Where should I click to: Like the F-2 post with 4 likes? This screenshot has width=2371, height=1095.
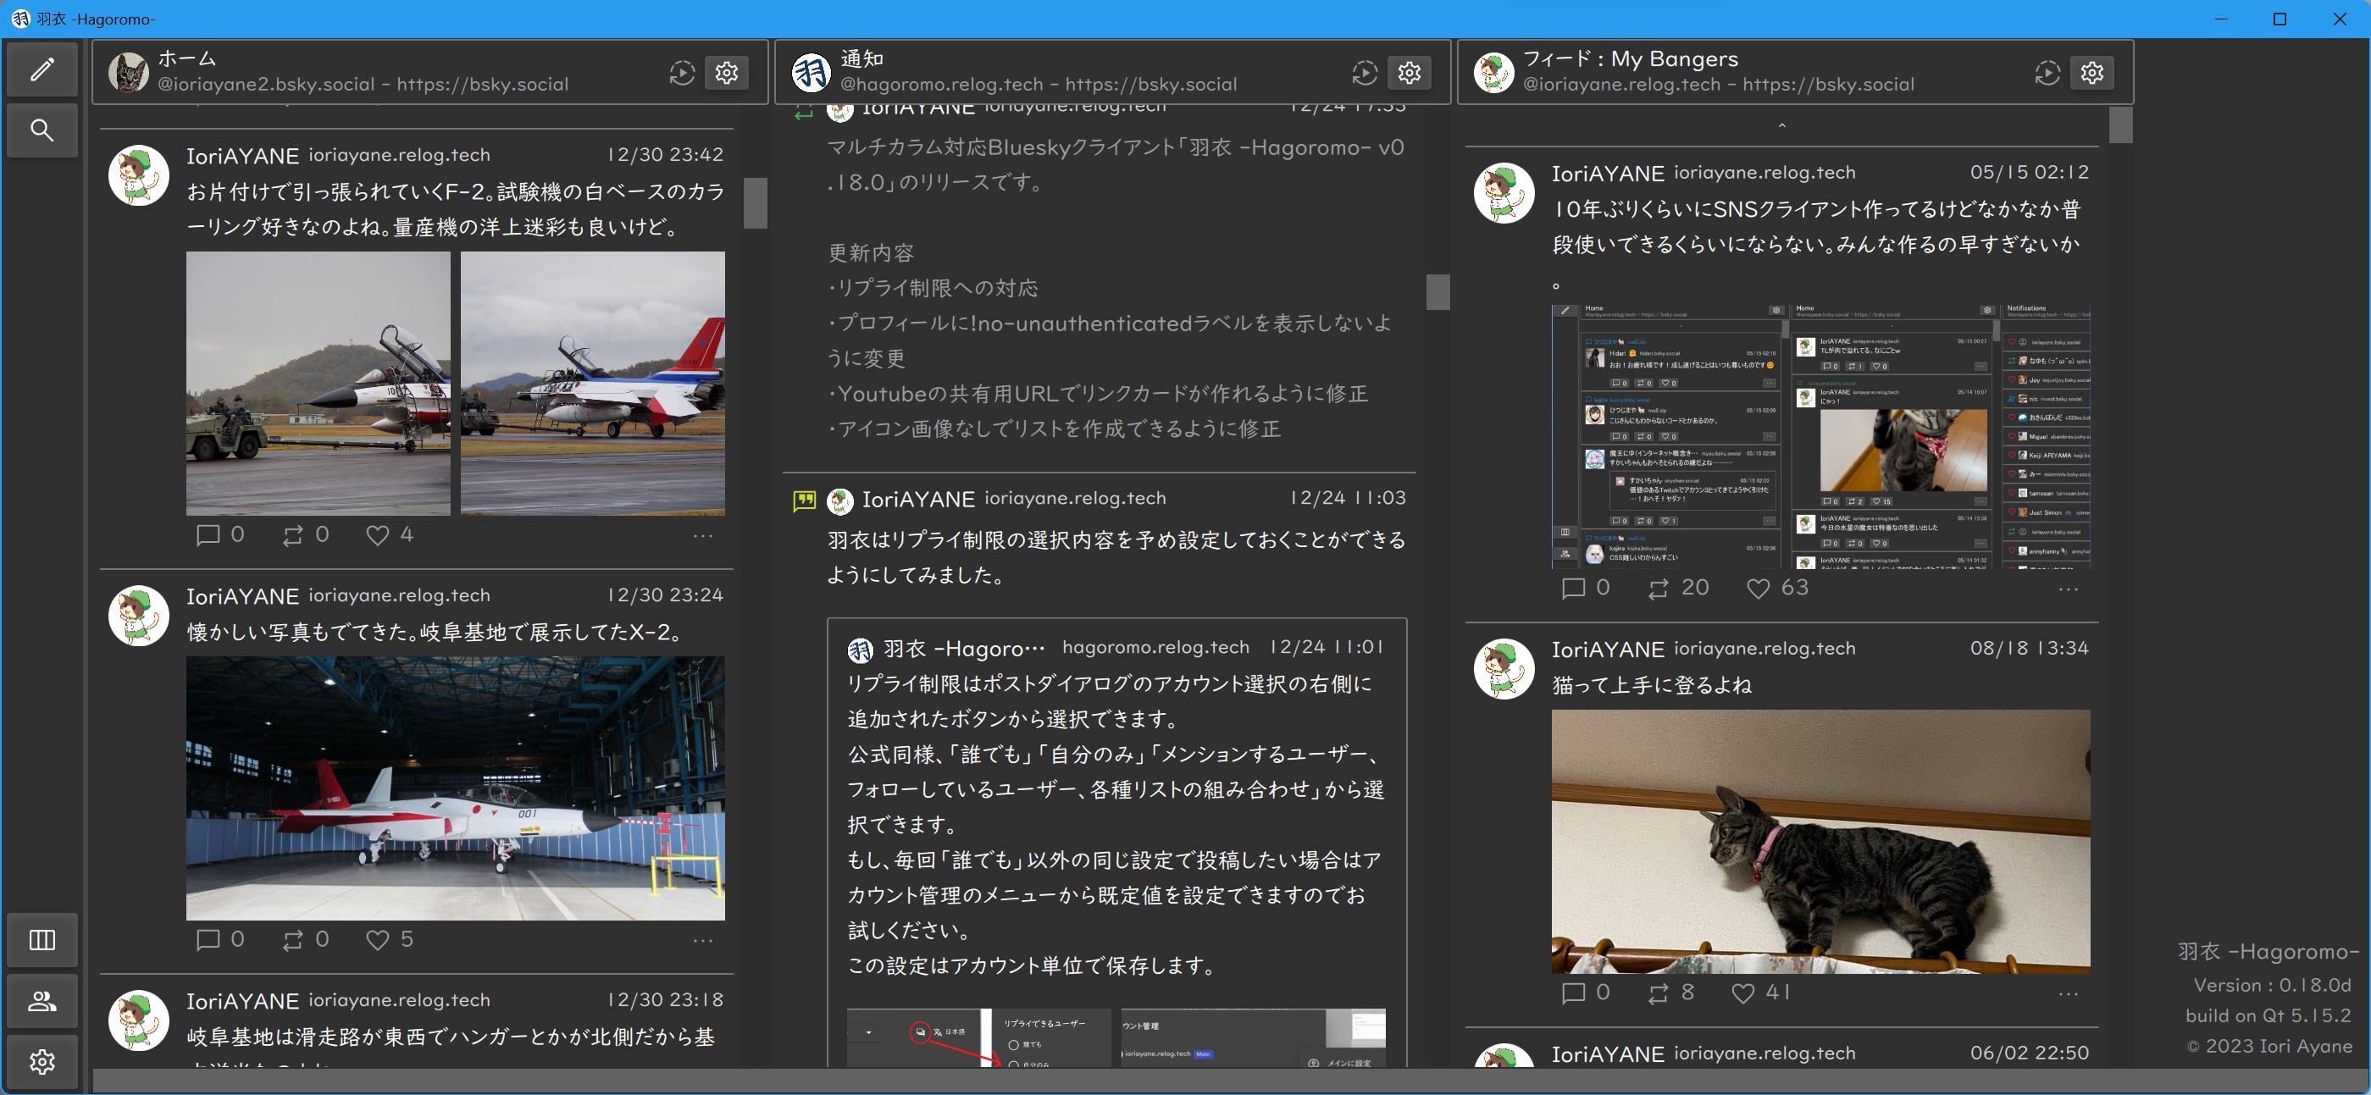377,535
